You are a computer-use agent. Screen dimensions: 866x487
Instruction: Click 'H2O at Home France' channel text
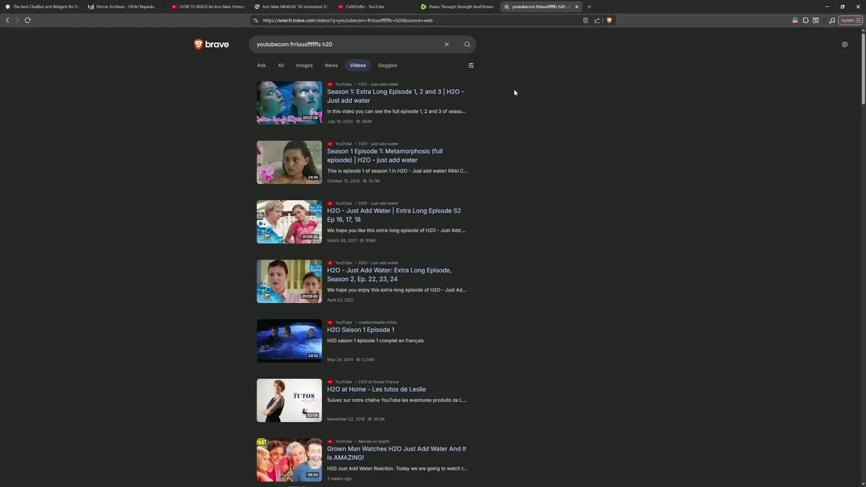[x=378, y=382]
